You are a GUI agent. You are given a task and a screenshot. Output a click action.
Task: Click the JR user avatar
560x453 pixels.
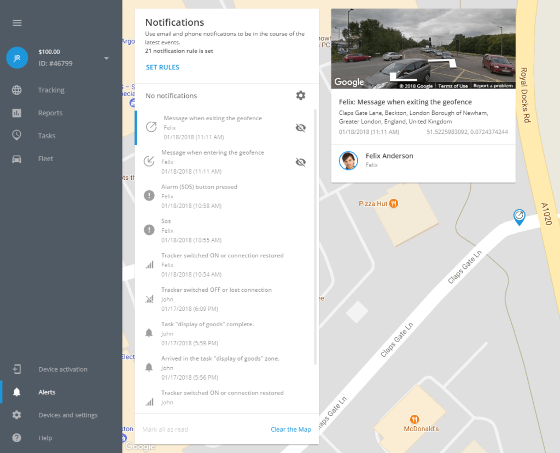[17, 57]
